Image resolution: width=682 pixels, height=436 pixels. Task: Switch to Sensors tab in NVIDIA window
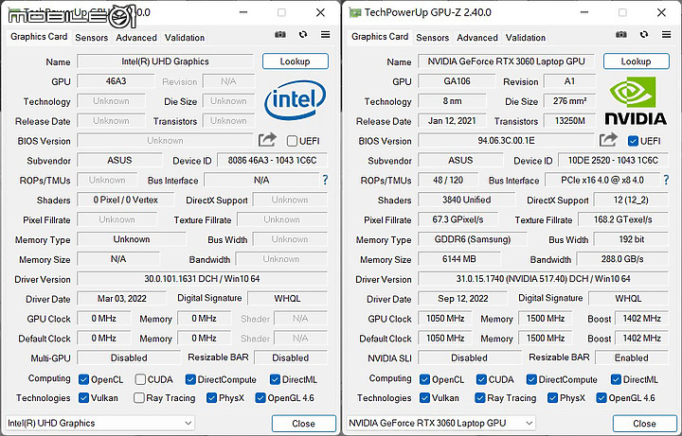tap(432, 38)
